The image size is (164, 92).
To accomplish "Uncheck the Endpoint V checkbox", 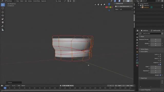I will [160, 65].
